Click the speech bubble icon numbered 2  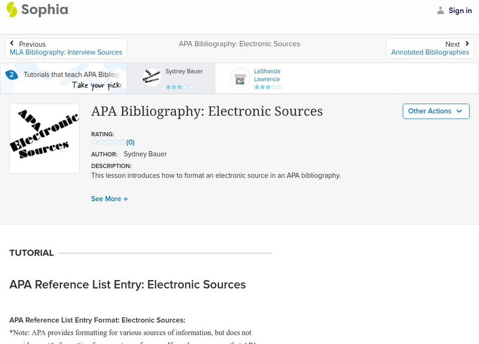[x=11, y=75]
